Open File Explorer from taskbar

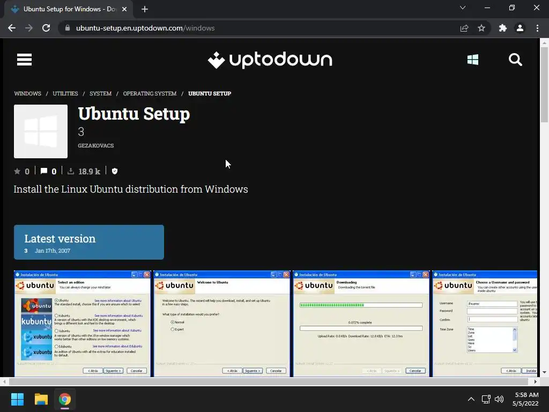(x=41, y=399)
